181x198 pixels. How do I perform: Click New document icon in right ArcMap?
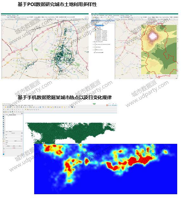coord(92,17)
